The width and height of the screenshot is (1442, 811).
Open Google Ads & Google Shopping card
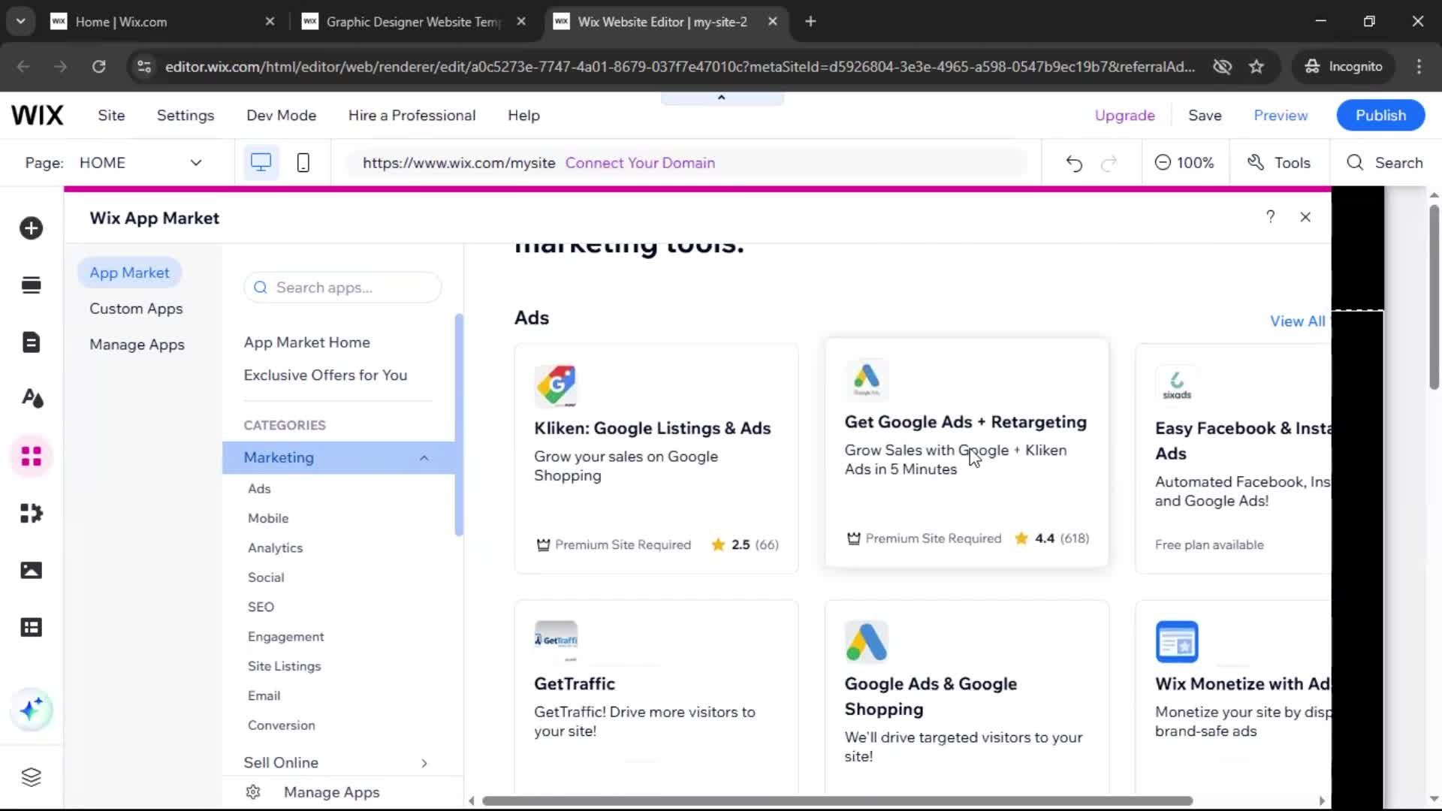tap(967, 696)
